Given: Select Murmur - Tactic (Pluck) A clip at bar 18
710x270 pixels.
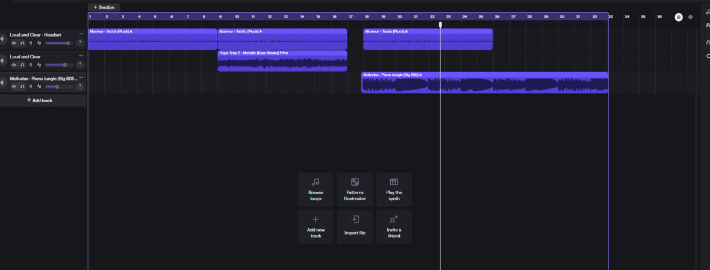Looking at the screenshot, I should click(428, 39).
